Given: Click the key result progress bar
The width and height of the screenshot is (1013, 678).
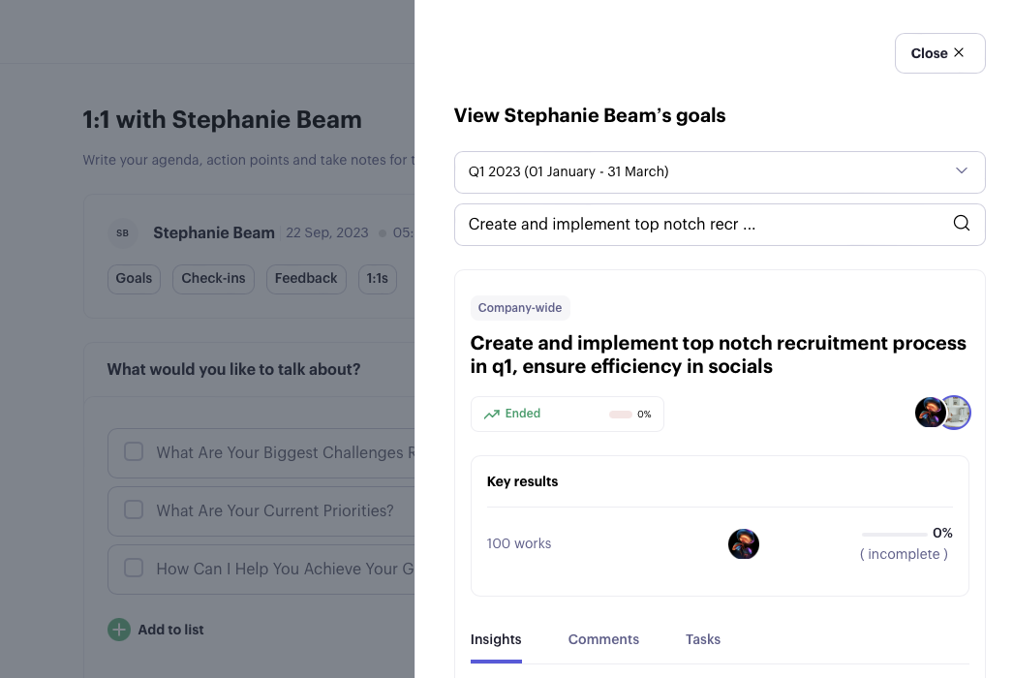Looking at the screenshot, I should [894, 535].
